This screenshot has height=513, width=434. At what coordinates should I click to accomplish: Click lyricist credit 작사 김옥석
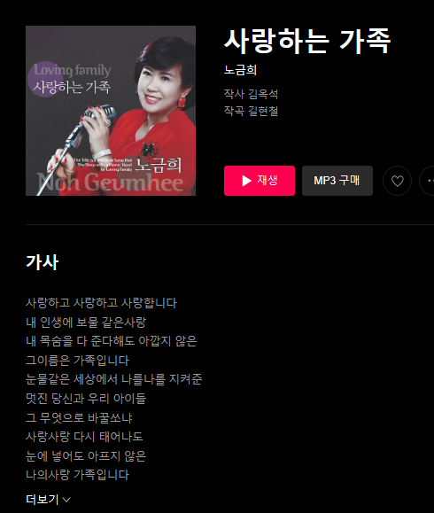click(x=252, y=94)
